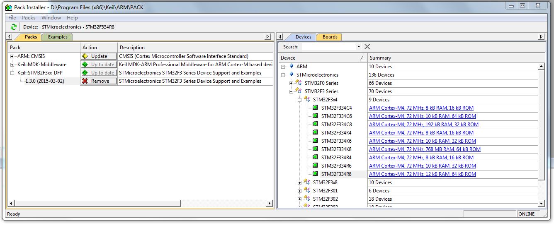Open the Window menu
The image size is (554, 228).
[51, 17]
